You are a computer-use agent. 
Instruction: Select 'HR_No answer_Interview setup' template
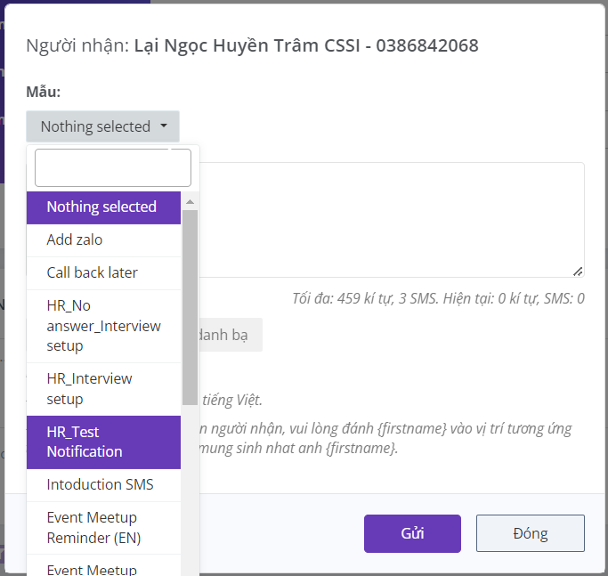coord(103,326)
